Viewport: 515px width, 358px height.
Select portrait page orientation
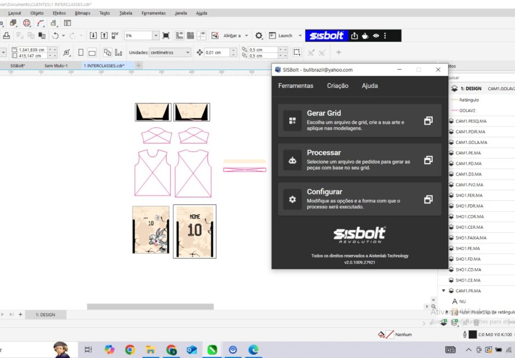(81, 53)
